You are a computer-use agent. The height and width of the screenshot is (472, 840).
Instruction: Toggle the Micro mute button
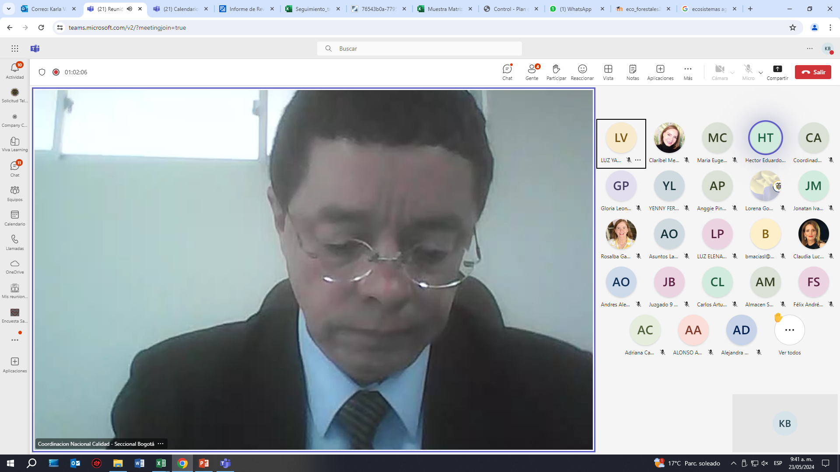748,72
